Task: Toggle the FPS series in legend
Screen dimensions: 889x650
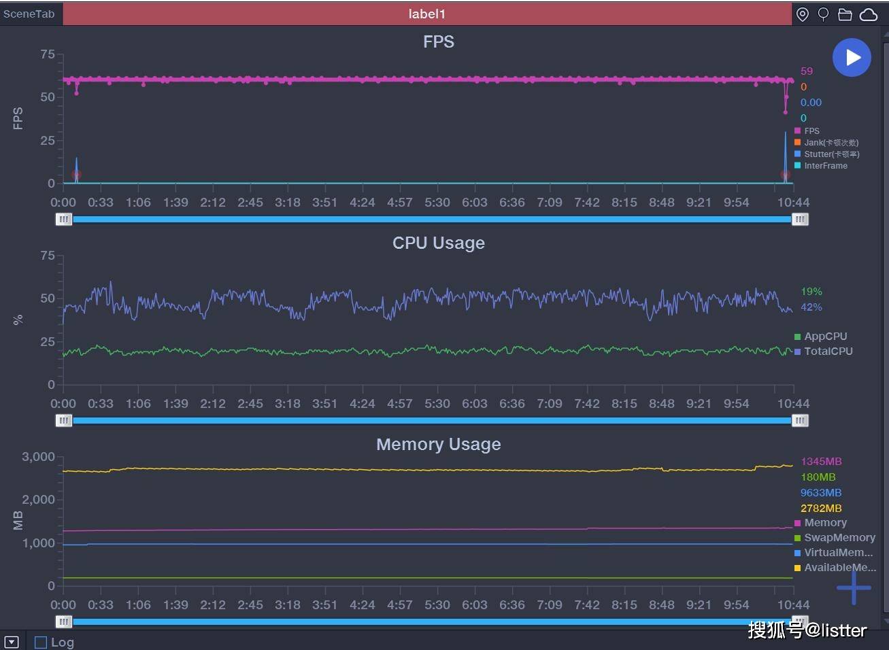Action: pyautogui.click(x=807, y=131)
